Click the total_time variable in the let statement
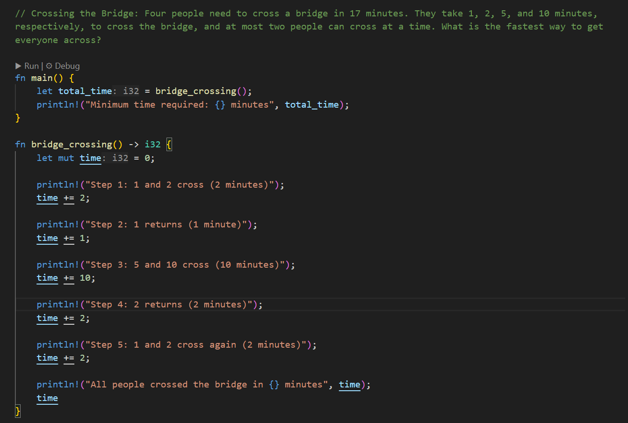This screenshot has height=423, width=628. pyautogui.click(x=85, y=91)
